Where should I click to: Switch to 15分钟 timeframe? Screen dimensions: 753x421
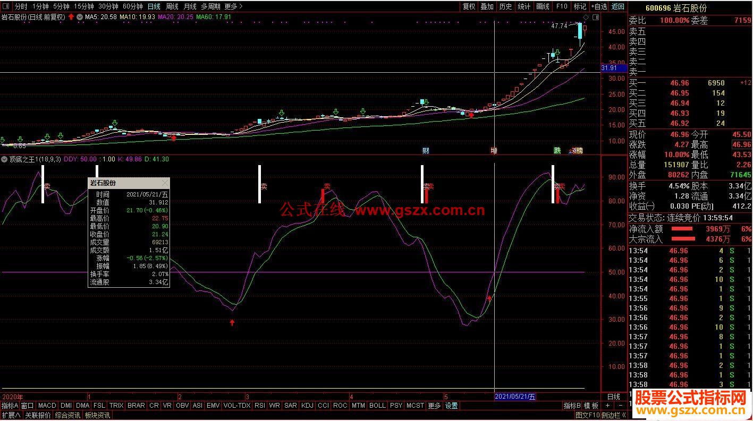coord(84,6)
